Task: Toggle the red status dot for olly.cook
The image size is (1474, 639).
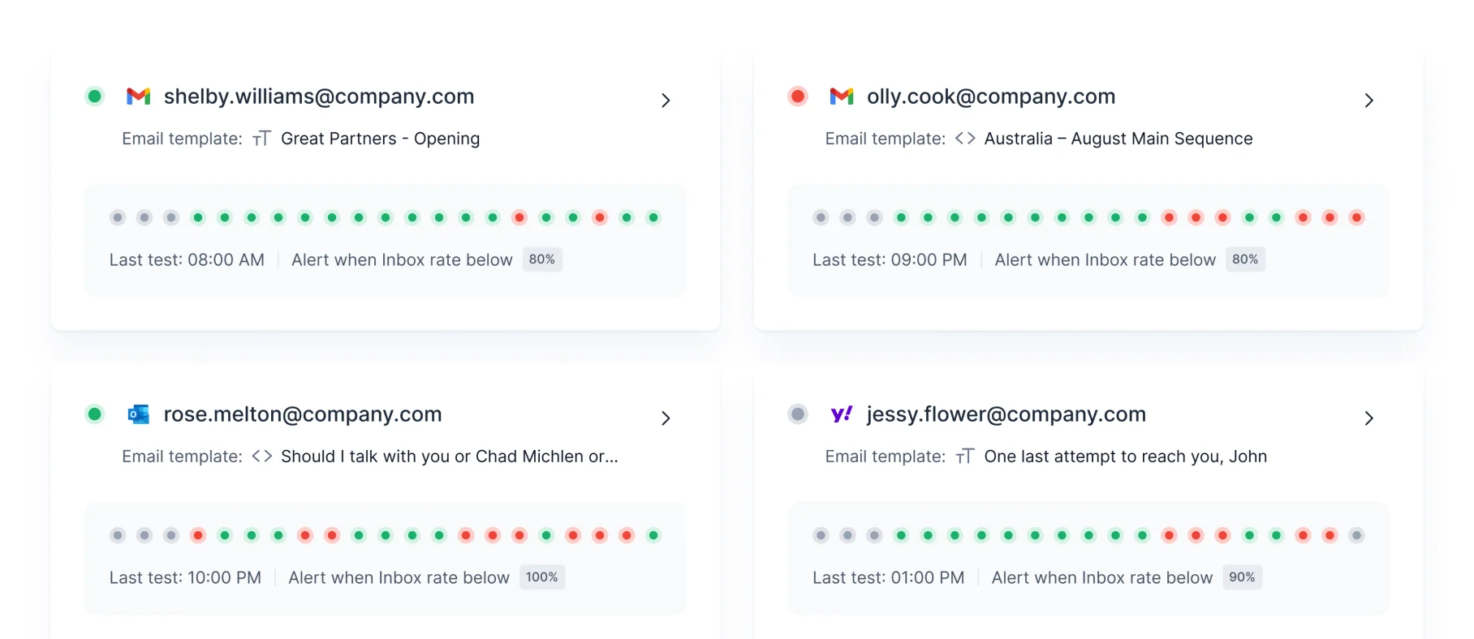Action: pos(798,96)
